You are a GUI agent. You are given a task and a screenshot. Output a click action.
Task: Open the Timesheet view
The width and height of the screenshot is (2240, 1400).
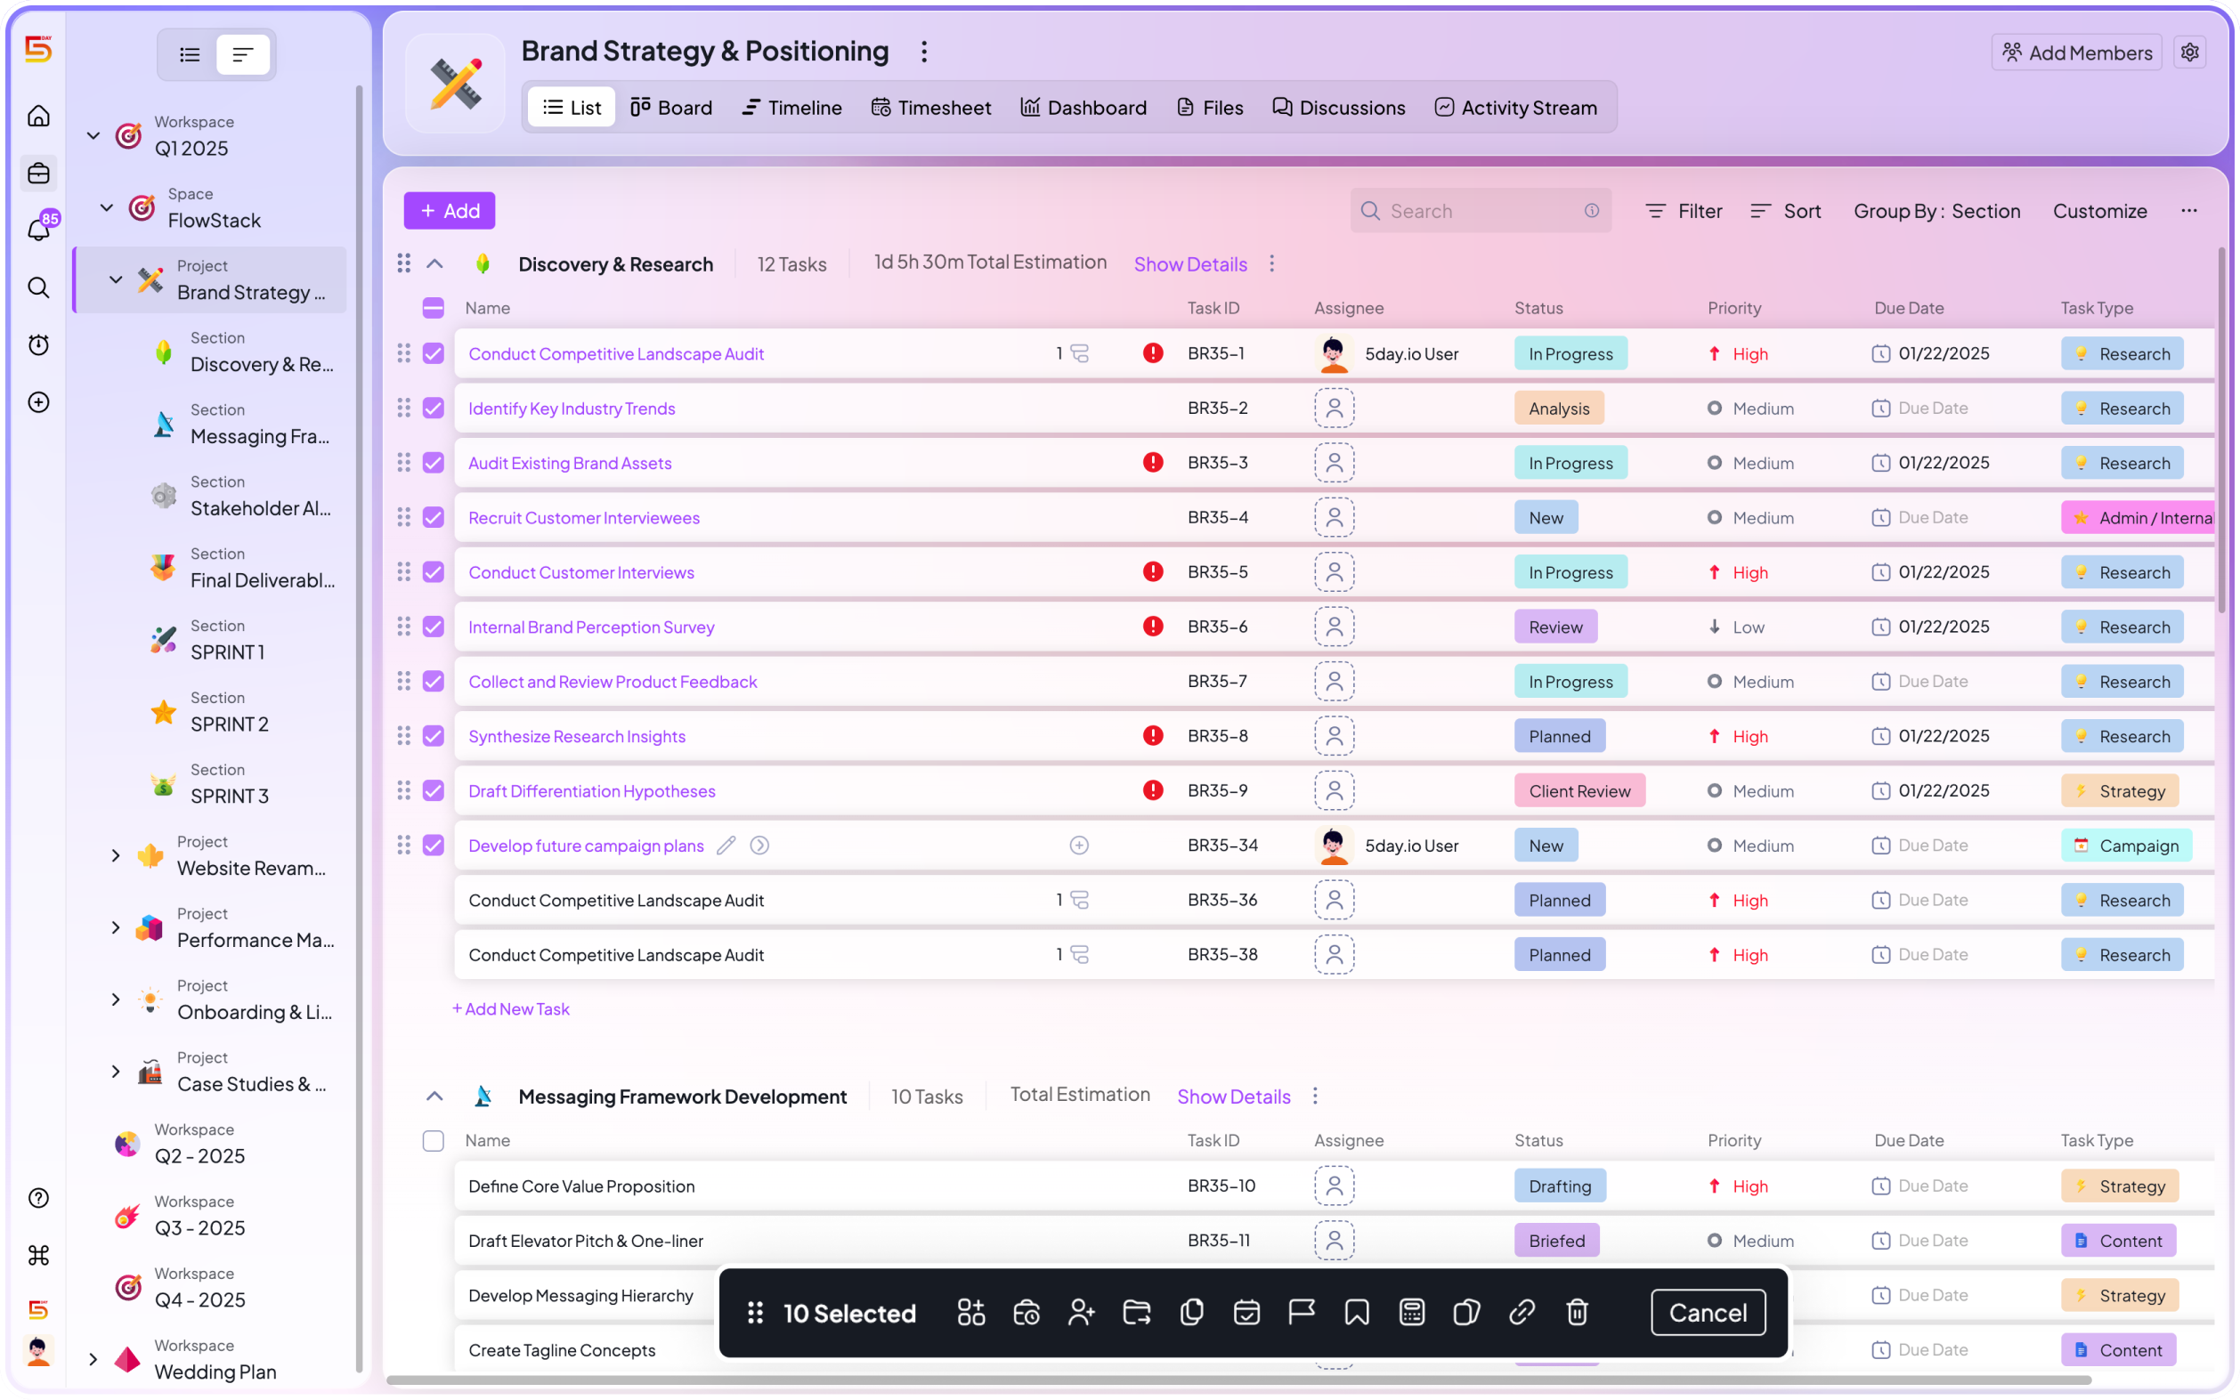pyautogui.click(x=930, y=108)
